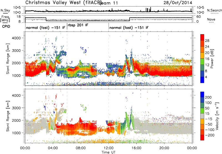Click the title 'Christmas Valley West (fitACF)'
The width and height of the screenshot is (222, 154).
click(x=64, y=3)
